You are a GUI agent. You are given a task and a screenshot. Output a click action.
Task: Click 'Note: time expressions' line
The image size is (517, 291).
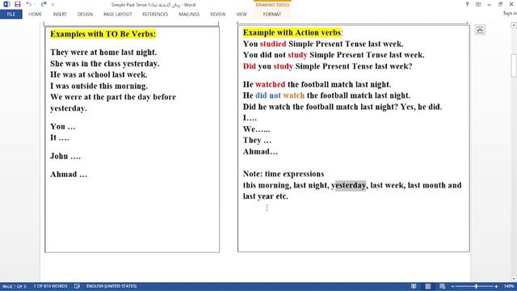click(284, 174)
